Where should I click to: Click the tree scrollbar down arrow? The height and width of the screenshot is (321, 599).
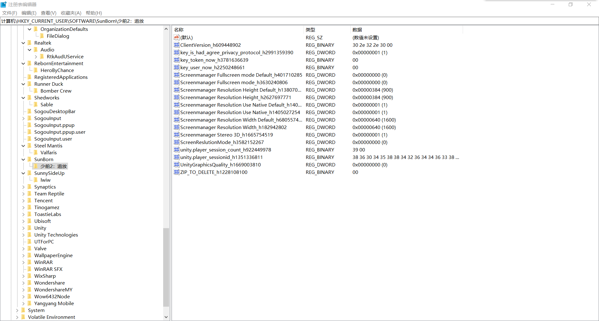[166, 317]
